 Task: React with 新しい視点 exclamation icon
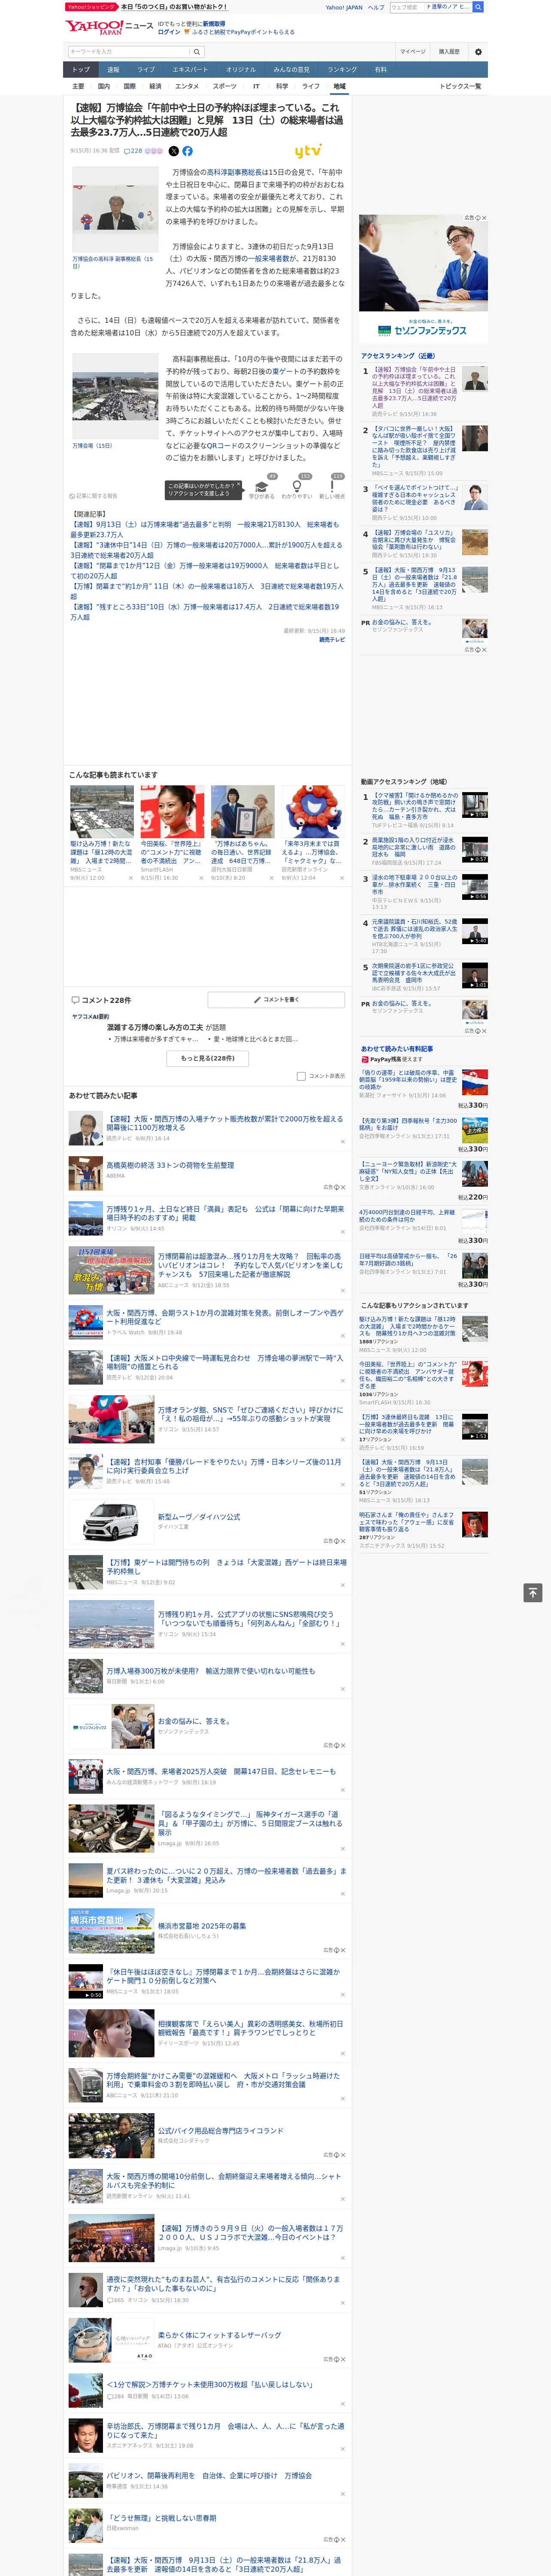click(x=332, y=488)
